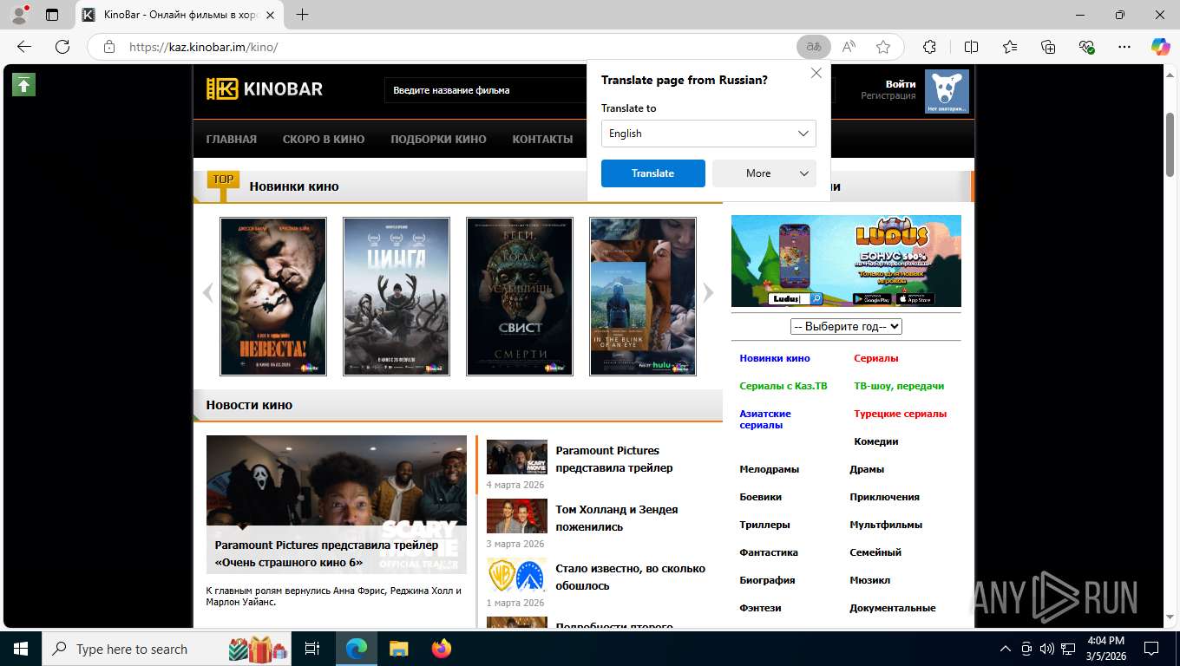
Task: Expand the More options dropdown
Action: pyautogui.click(x=764, y=173)
